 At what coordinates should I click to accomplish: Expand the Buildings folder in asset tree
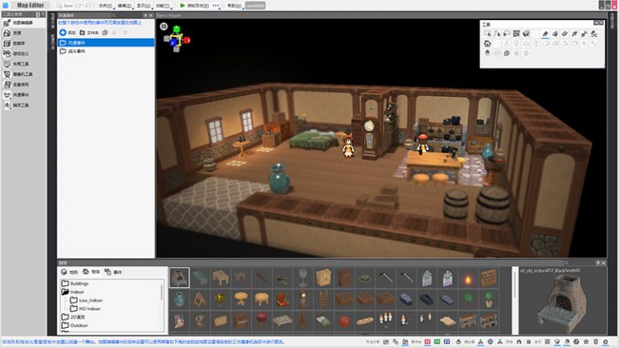click(x=79, y=284)
